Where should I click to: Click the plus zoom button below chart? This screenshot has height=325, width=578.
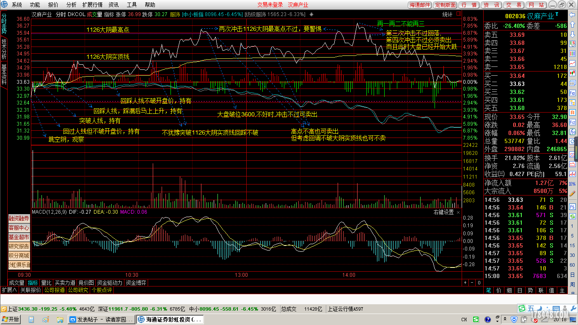click(465, 282)
